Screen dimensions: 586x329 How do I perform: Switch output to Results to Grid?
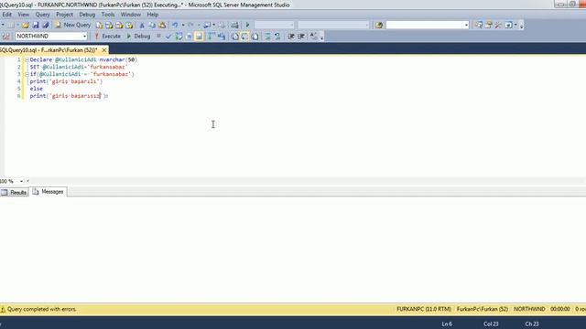click(244, 37)
